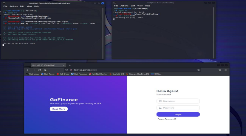Click 'listening on [any] 9001' text

[x=130, y=18]
